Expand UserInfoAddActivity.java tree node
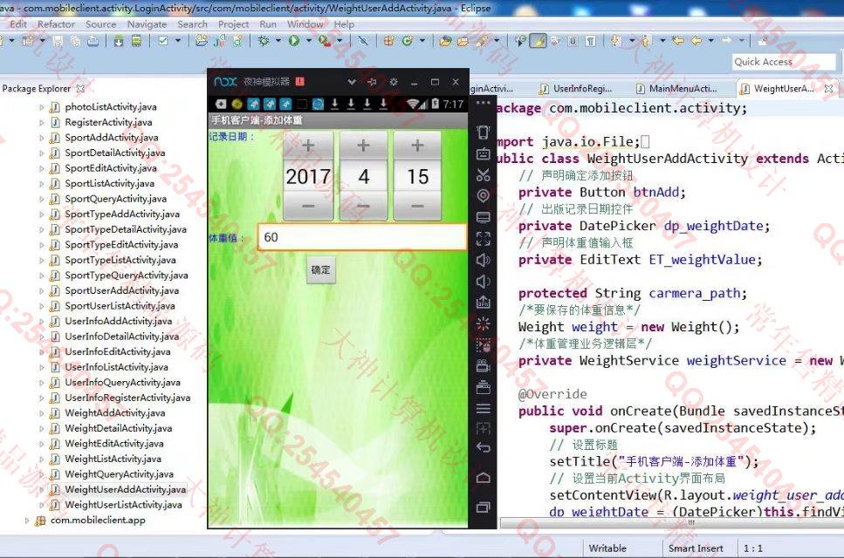 click(x=41, y=322)
